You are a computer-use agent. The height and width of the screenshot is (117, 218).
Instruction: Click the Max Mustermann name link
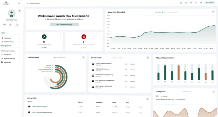click(x=11, y=19)
